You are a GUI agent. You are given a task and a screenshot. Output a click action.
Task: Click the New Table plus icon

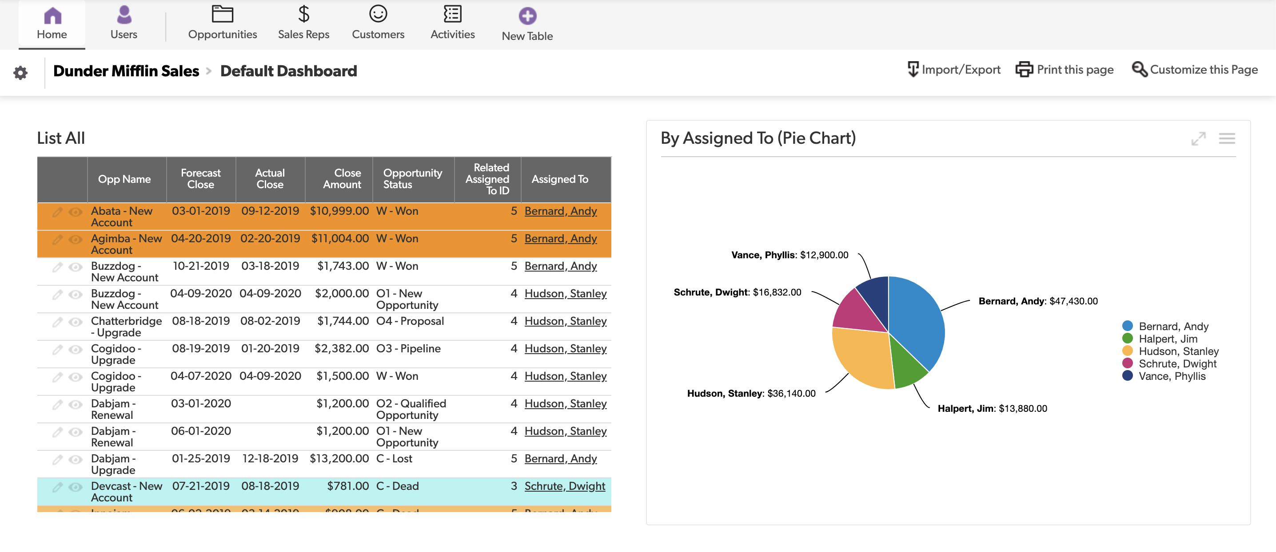pyautogui.click(x=527, y=16)
